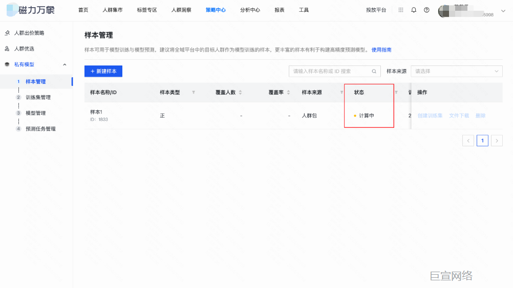Click the 样本1 name cell

tap(96, 112)
